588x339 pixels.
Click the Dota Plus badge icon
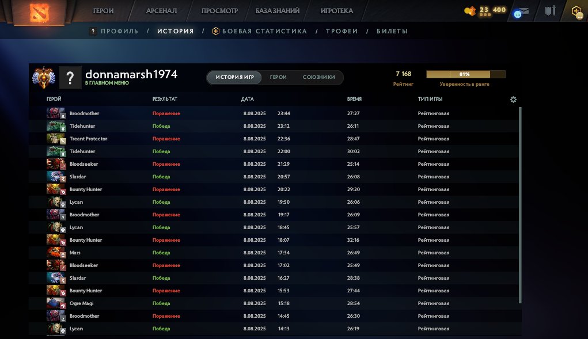tap(577, 12)
